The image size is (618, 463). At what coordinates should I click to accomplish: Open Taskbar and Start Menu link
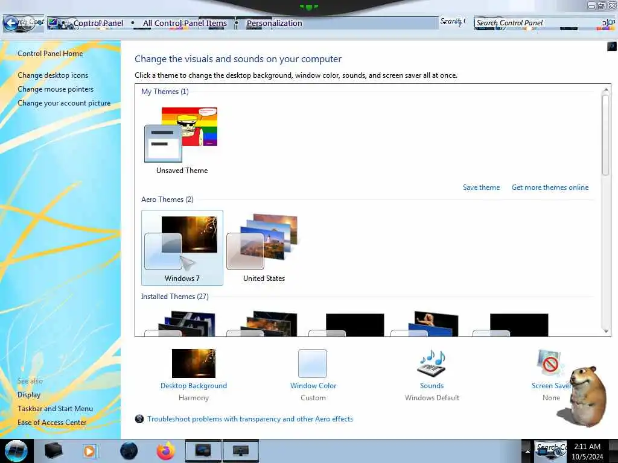(x=55, y=408)
